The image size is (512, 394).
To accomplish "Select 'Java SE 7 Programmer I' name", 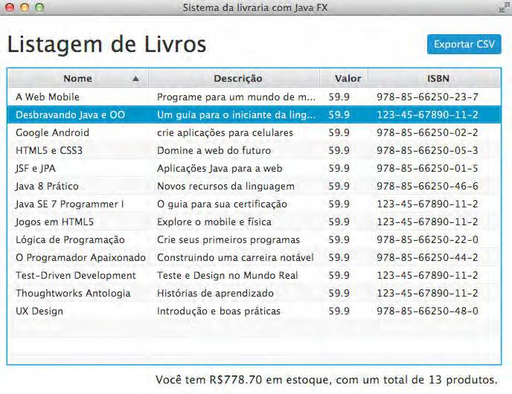I will pos(69,204).
